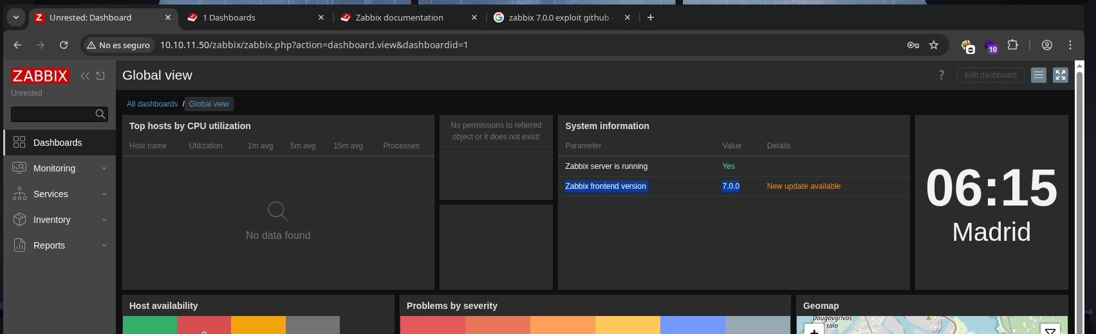Expand the Inventory sidebar menu
This screenshot has width=1096, height=334.
[x=52, y=220]
